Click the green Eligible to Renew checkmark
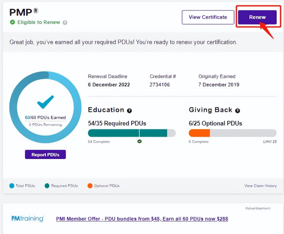 (x=12, y=22)
